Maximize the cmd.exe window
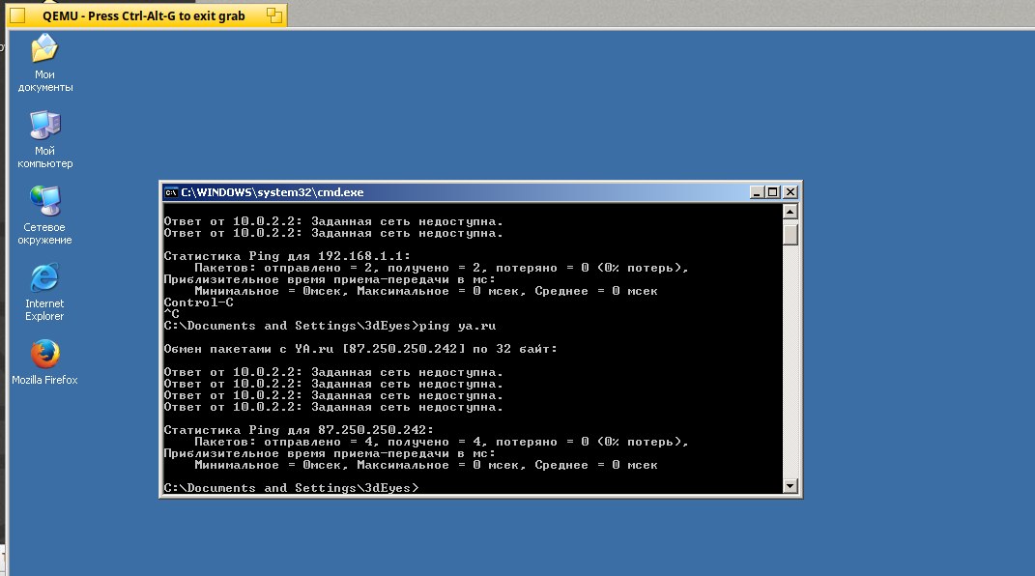Viewport: 1035px width, 576px height. click(772, 192)
